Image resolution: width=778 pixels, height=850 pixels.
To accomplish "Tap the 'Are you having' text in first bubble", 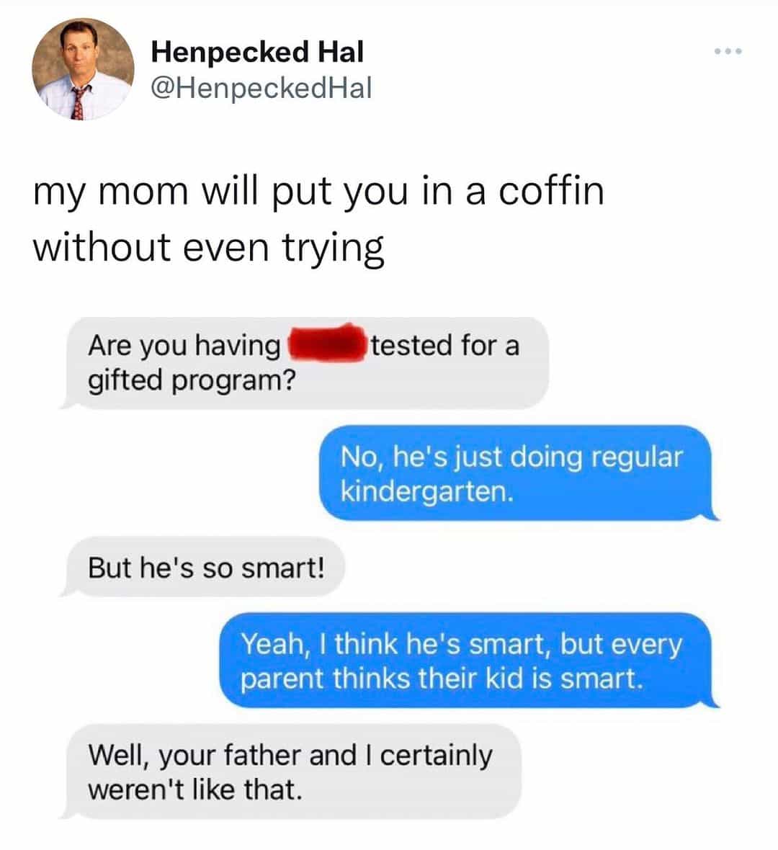I will (x=184, y=346).
